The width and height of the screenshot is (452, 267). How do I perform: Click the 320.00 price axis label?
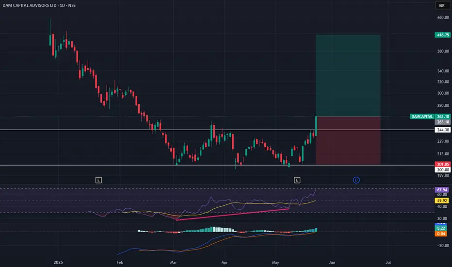click(443, 82)
